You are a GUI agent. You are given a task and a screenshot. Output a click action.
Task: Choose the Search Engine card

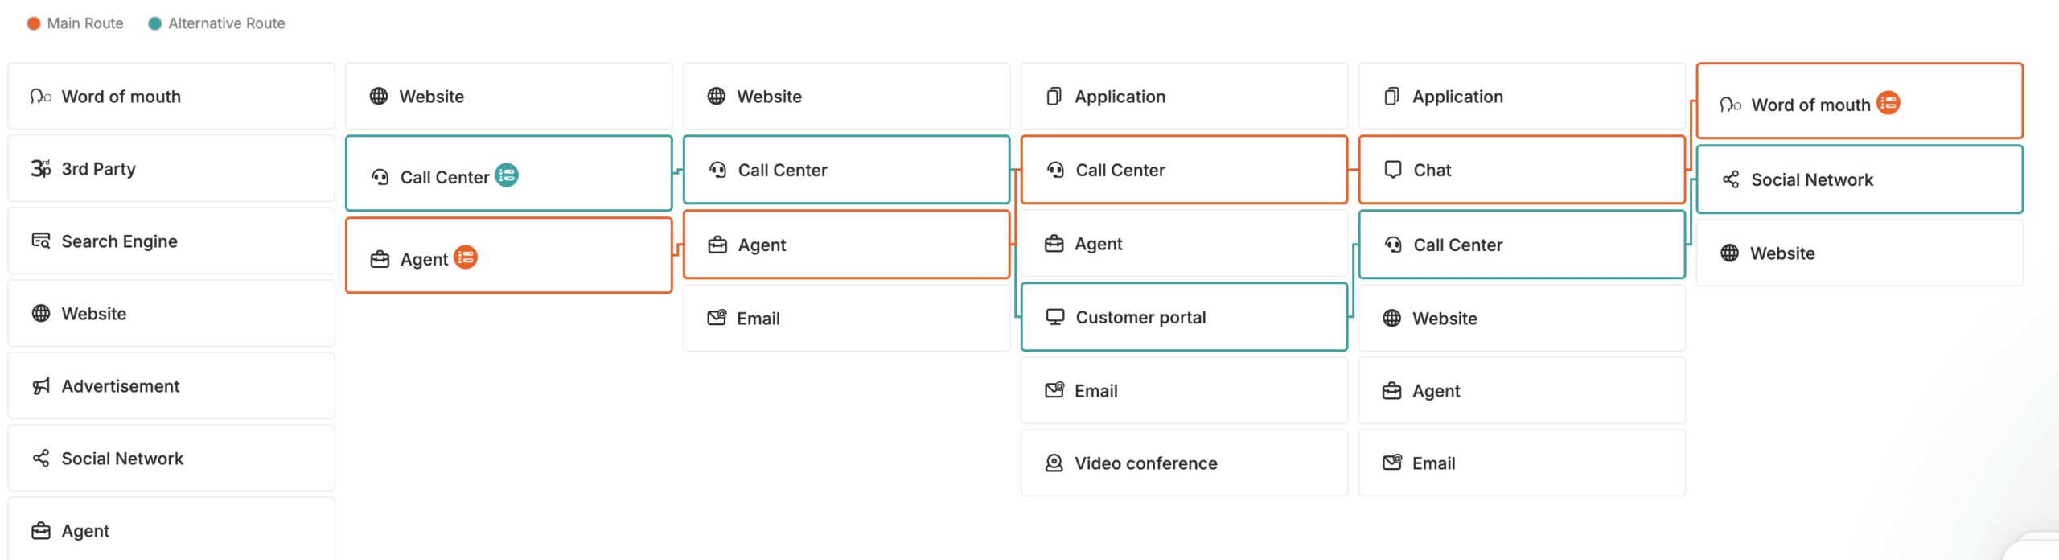[x=171, y=241]
